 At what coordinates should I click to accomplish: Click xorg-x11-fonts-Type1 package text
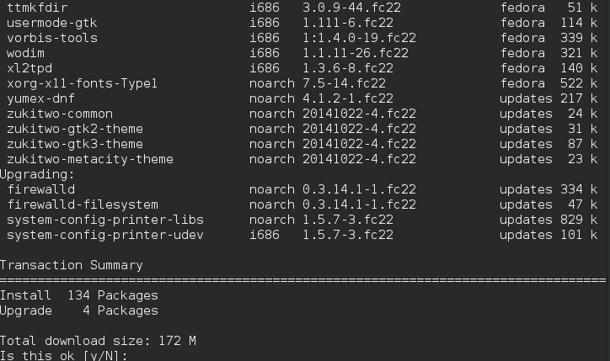pyautogui.click(x=82, y=83)
